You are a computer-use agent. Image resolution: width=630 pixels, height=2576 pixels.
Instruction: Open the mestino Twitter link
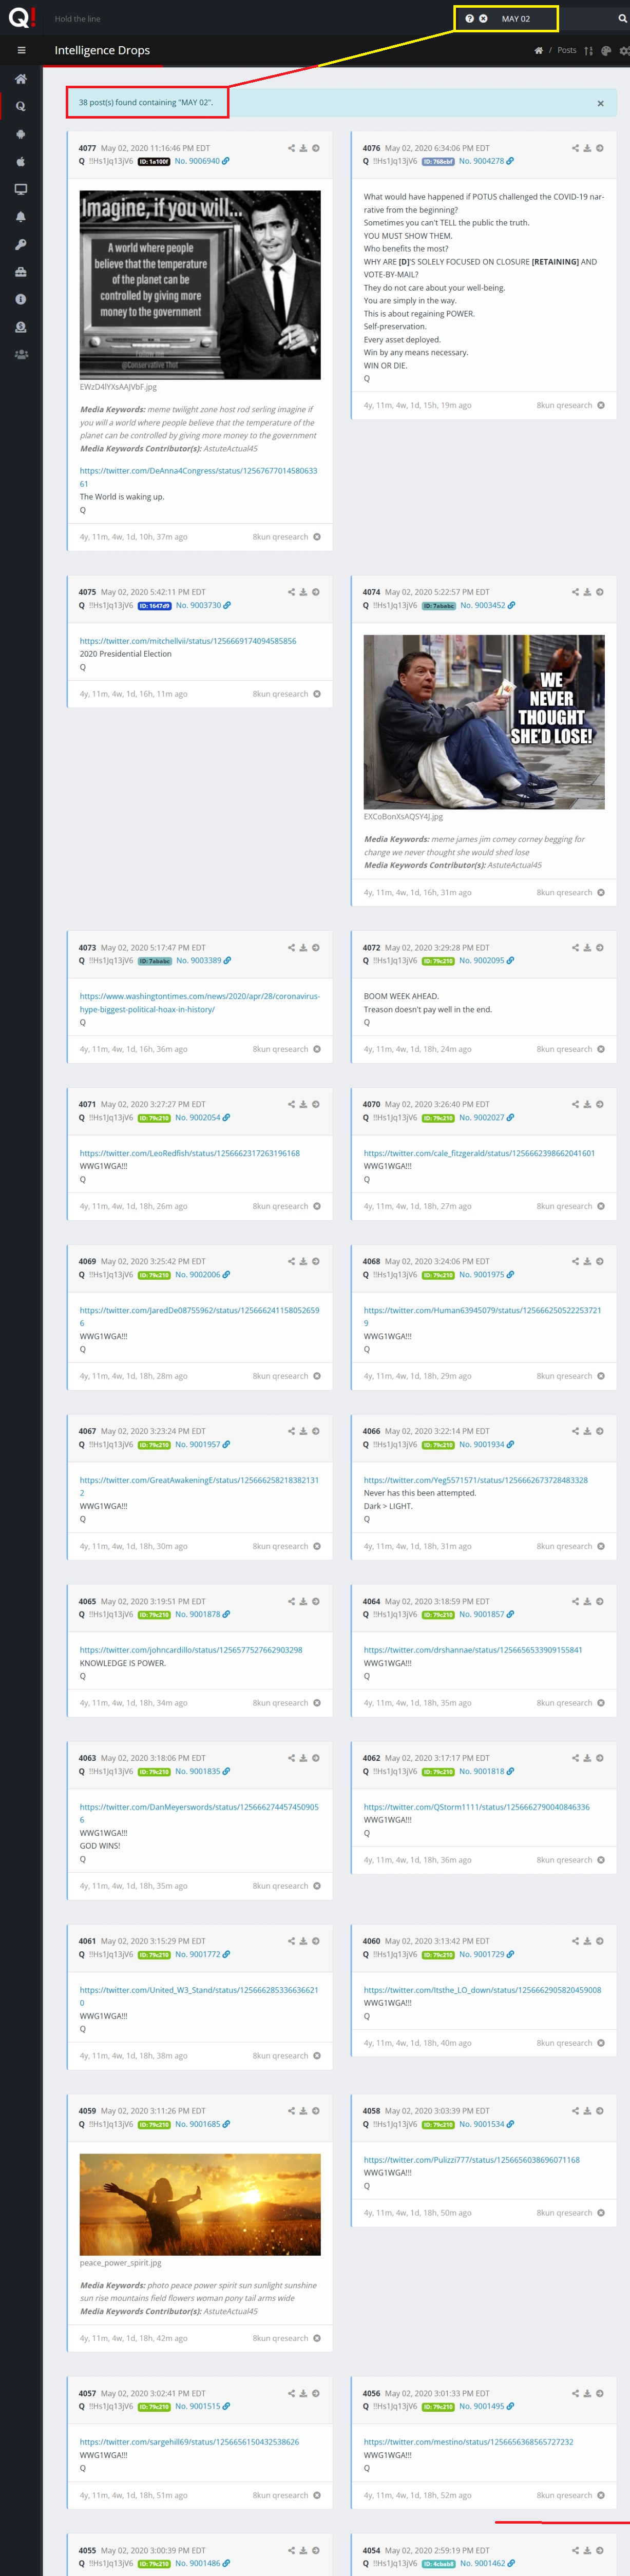click(469, 2442)
